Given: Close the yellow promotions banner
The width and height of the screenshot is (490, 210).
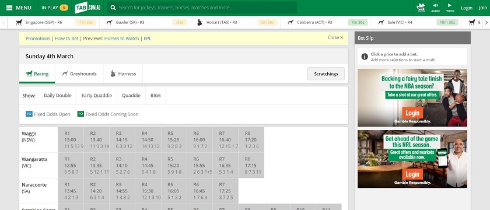Looking at the screenshot, I should click(335, 37).
